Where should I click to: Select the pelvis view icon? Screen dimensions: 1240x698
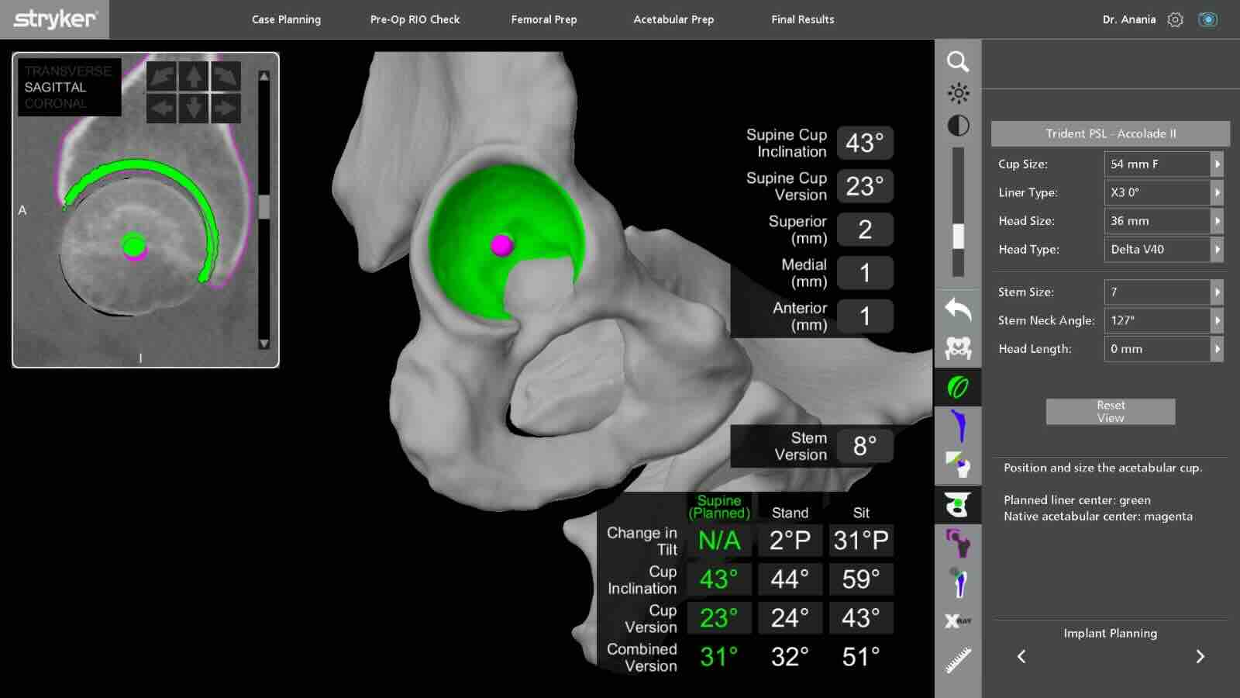click(x=959, y=349)
